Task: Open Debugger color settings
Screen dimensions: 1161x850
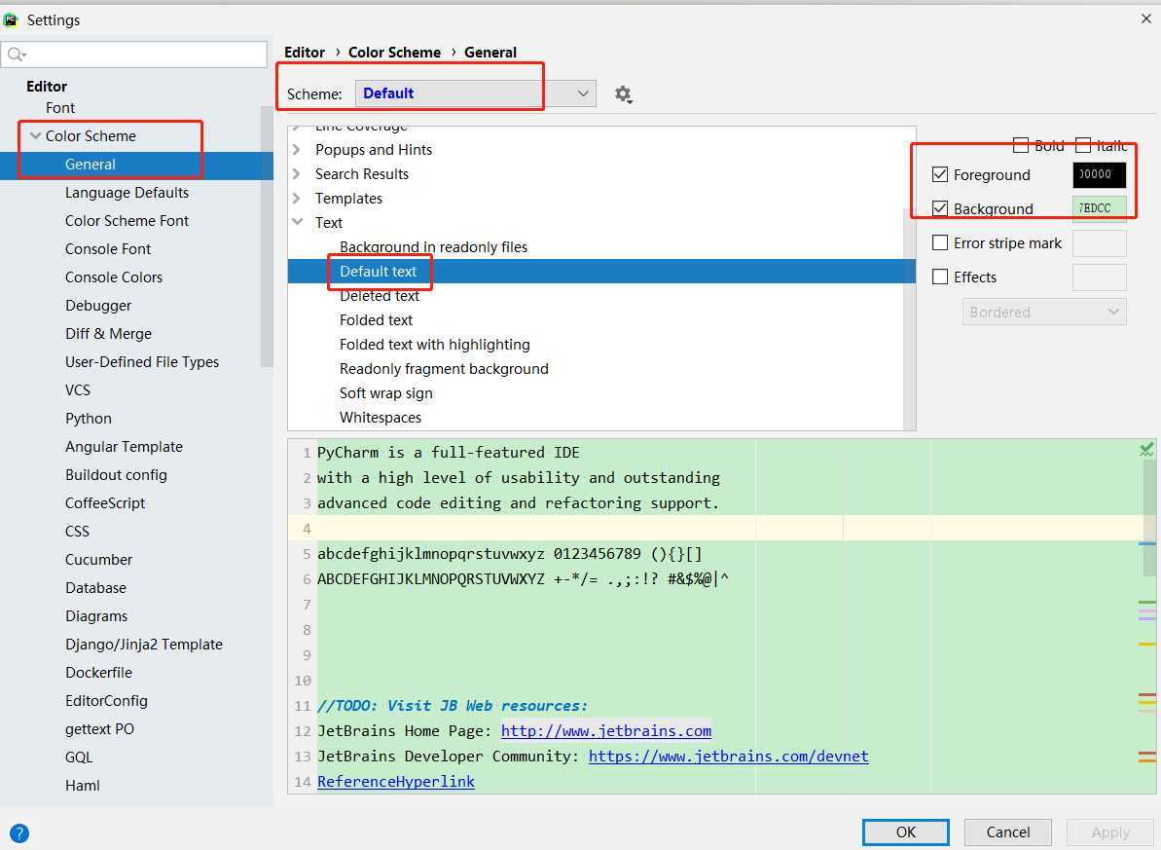Action: [x=97, y=306]
